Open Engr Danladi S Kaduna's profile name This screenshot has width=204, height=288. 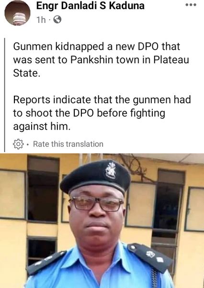coord(90,6)
